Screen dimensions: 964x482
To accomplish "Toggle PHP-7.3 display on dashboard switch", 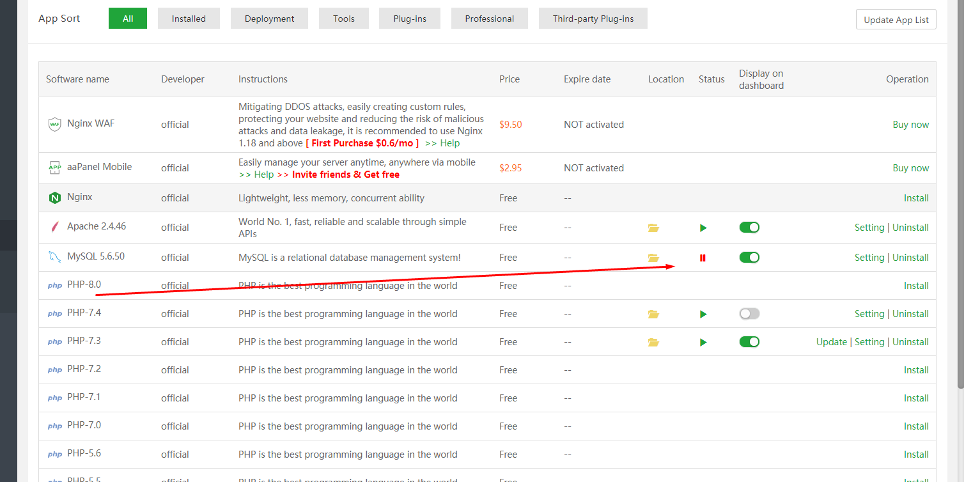I will pos(749,341).
